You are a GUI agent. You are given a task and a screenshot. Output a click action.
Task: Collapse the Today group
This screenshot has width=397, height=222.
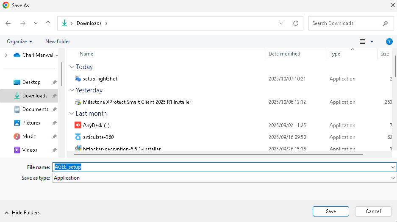point(72,67)
